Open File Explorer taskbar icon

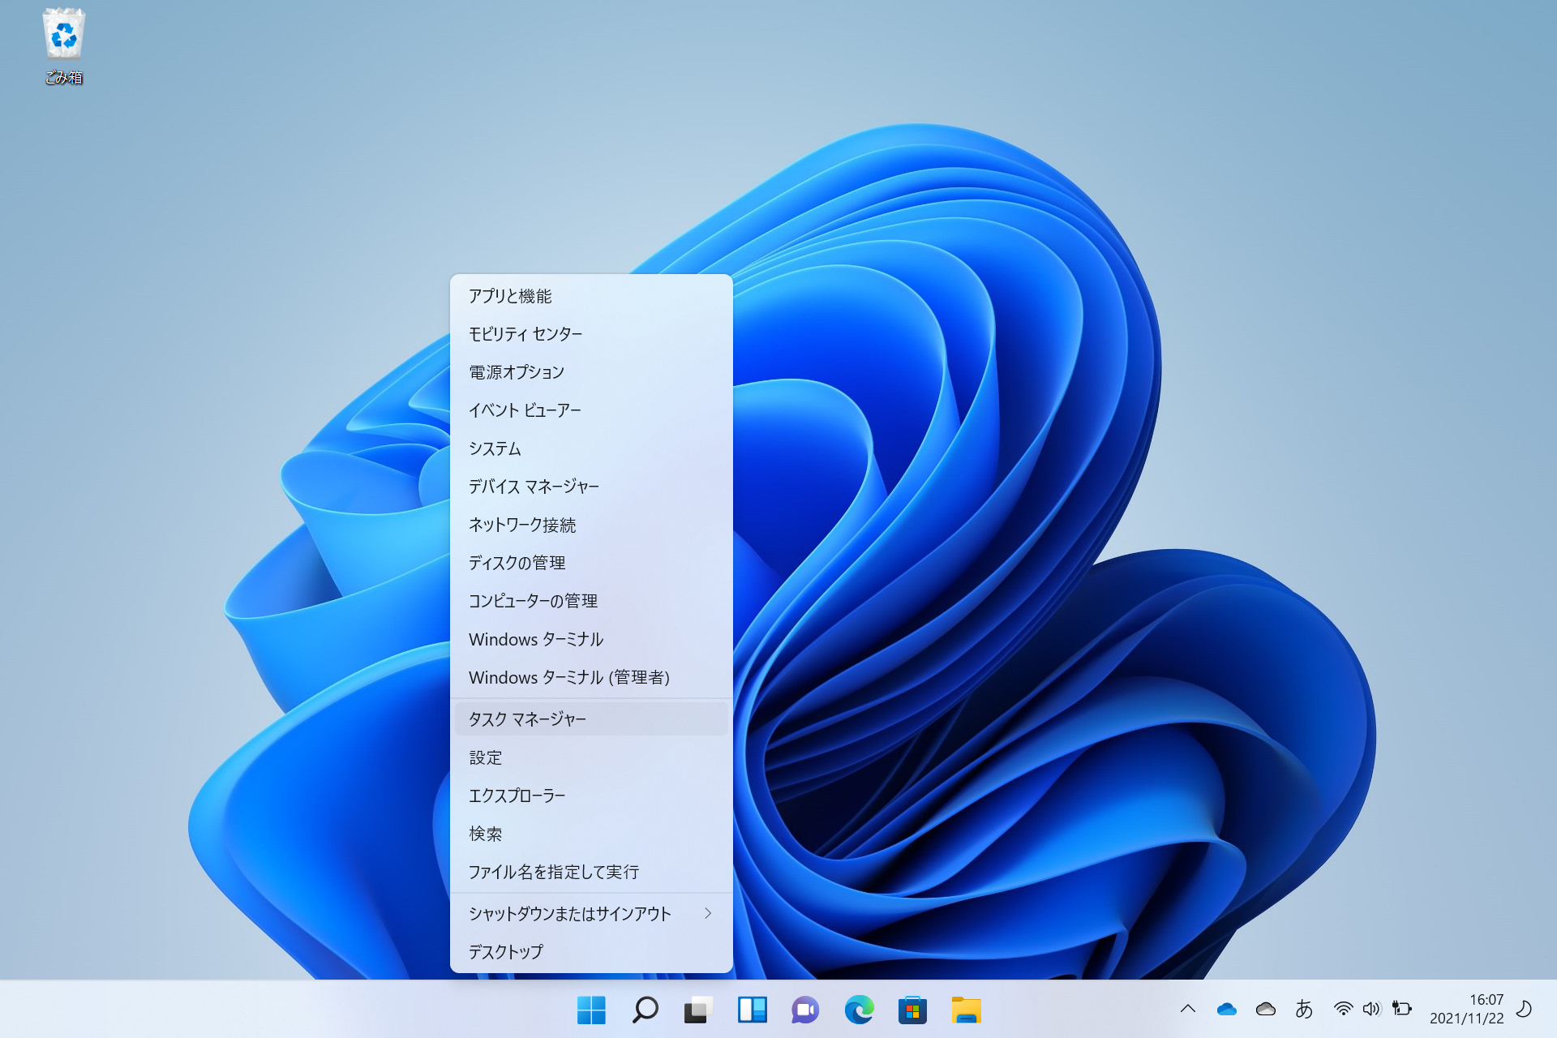click(x=966, y=1010)
